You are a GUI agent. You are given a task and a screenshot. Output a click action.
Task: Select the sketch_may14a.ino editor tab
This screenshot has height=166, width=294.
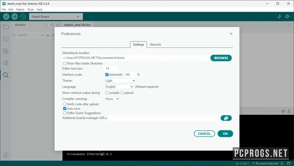(x=77, y=25)
